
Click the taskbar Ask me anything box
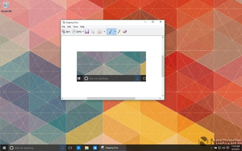click(x=34, y=148)
